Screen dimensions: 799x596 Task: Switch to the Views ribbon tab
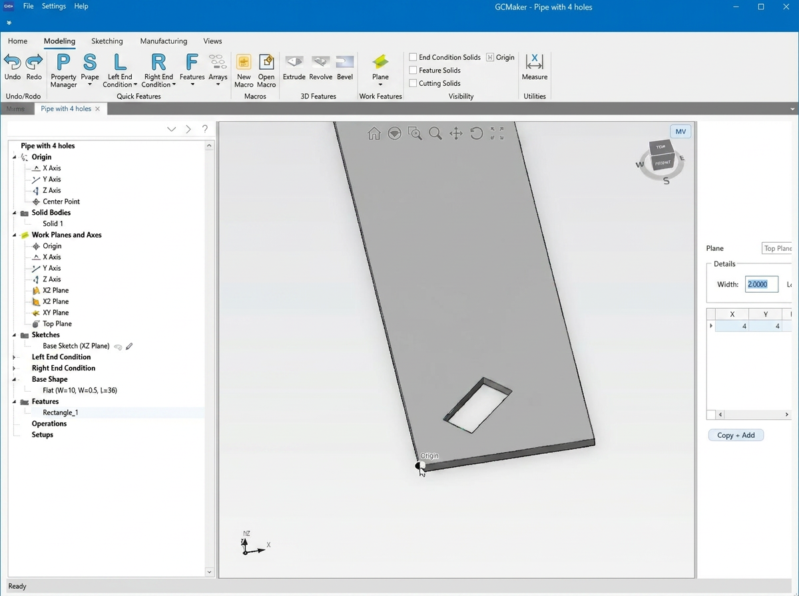pyautogui.click(x=212, y=41)
